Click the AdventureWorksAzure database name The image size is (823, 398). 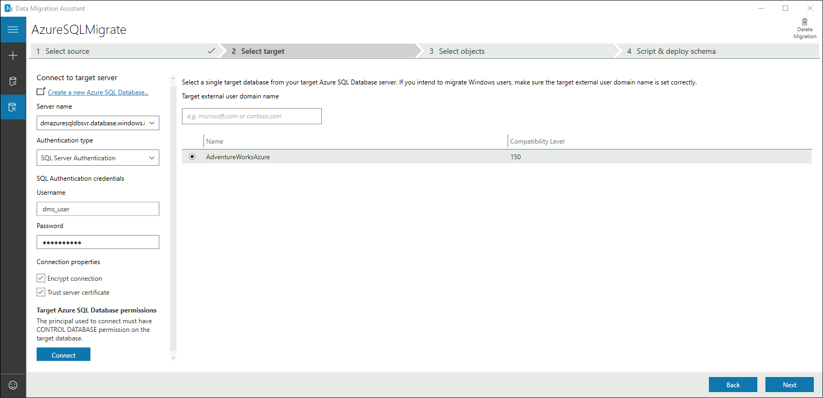pos(238,157)
